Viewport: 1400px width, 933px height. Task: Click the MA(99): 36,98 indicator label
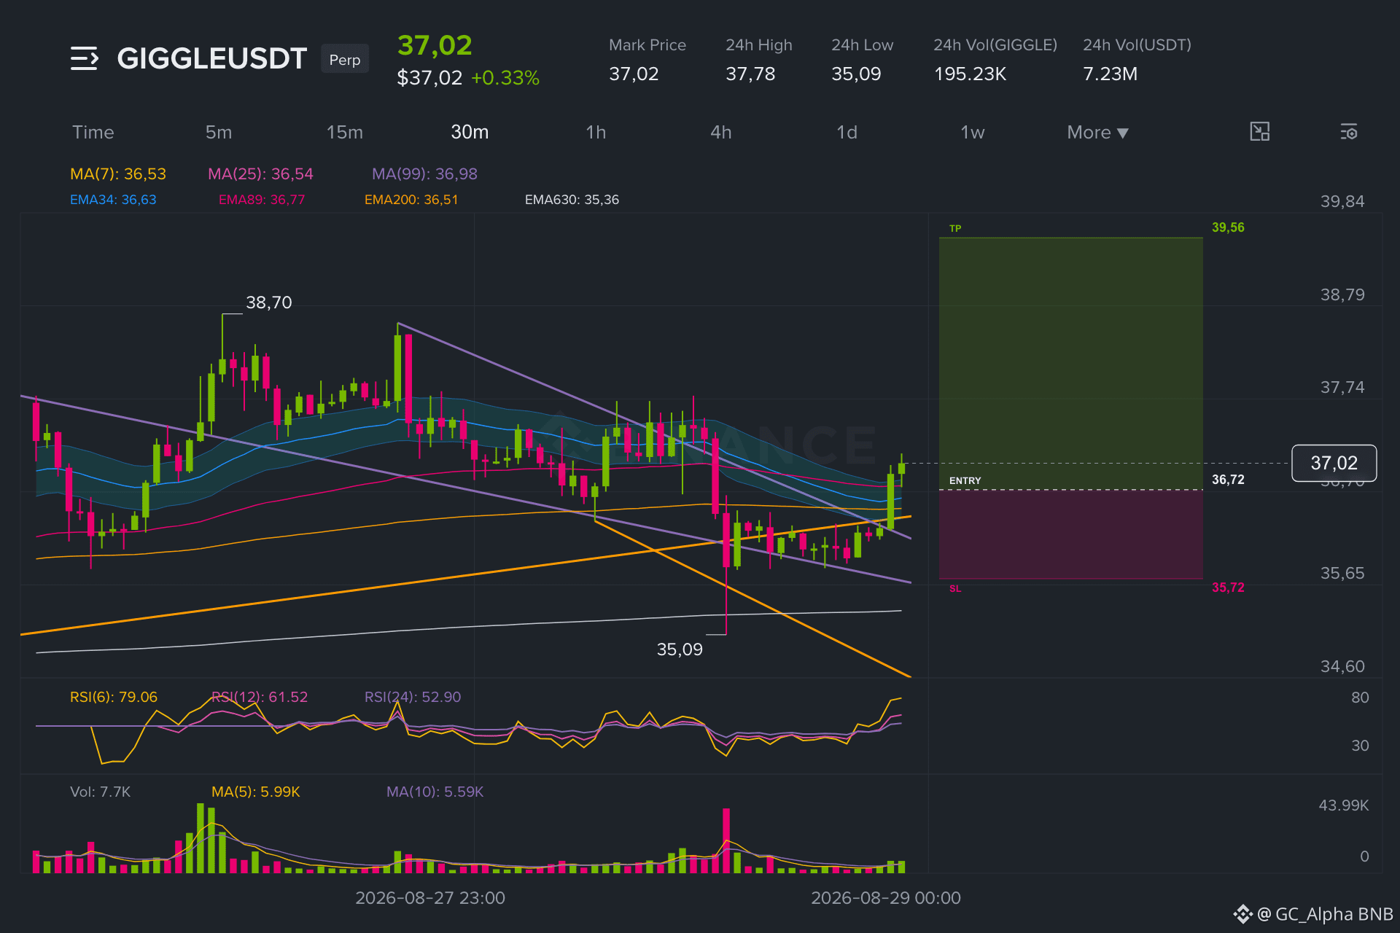tap(424, 174)
